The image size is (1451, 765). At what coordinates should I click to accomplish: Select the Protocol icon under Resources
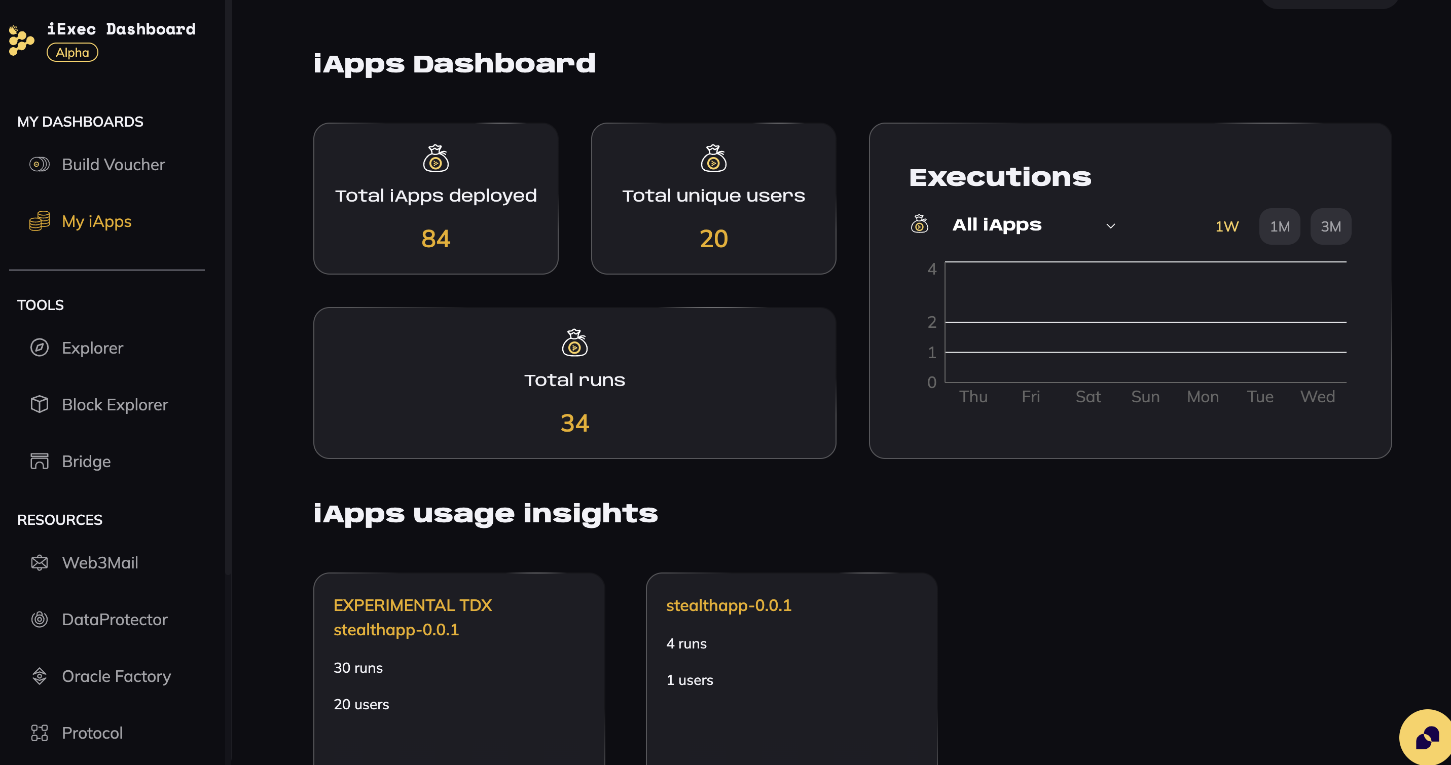pyautogui.click(x=39, y=733)
